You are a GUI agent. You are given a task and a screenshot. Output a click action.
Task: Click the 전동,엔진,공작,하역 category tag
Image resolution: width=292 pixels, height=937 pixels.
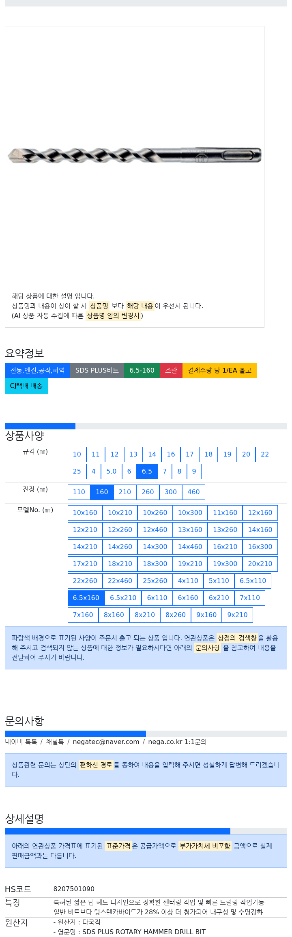coord(37,370)
